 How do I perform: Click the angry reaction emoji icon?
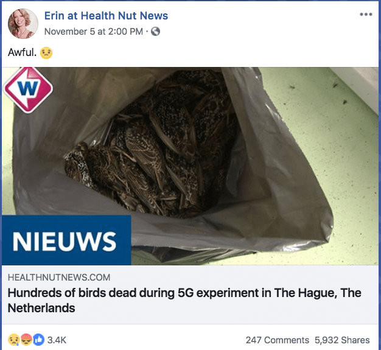coord(27,340)
